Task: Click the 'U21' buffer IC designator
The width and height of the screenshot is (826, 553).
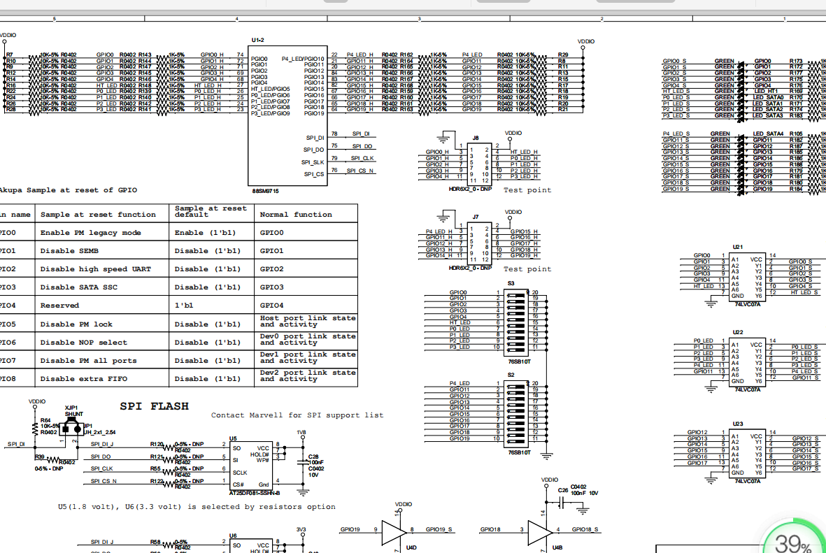Action: (738, 247)
